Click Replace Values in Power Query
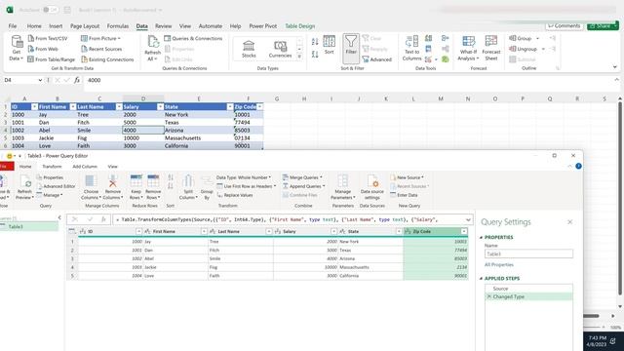 coord(235,195)
